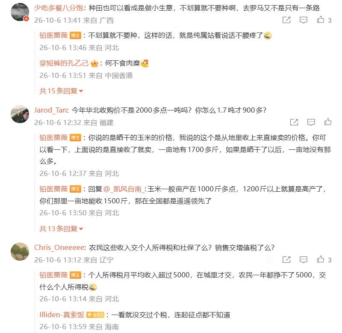
Task: Forward Jarod_Tan's comment with share icon
Action: coord(294,122)
